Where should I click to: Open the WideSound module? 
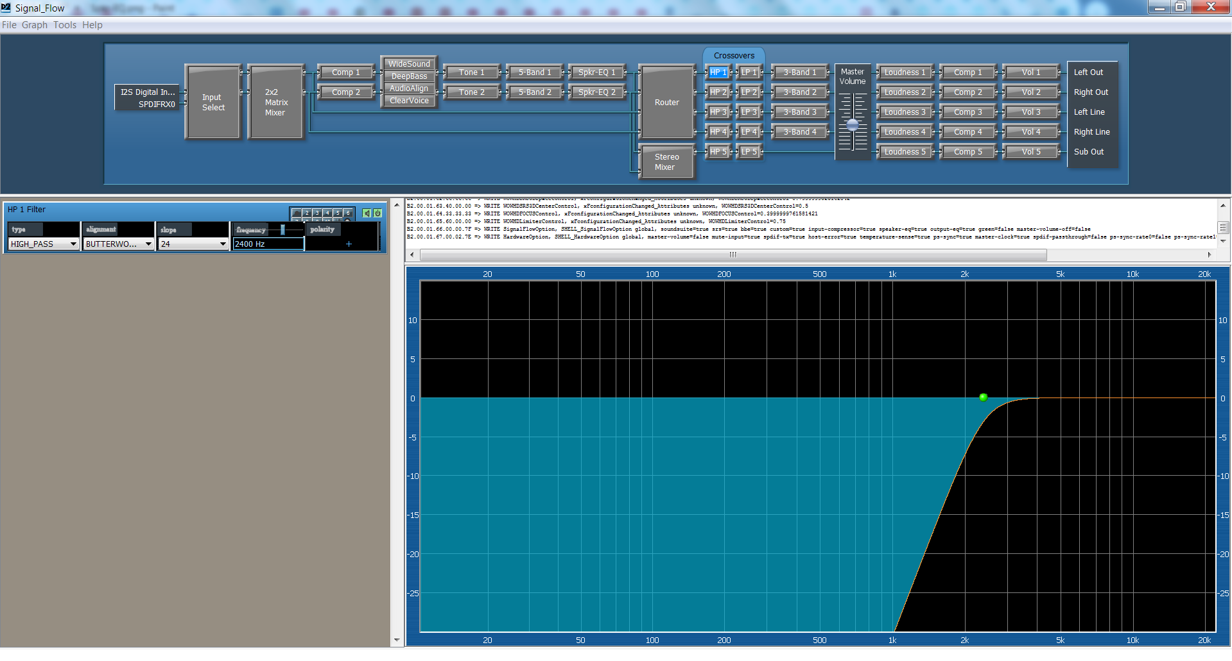pyautogui.click(x=409, y=64)
